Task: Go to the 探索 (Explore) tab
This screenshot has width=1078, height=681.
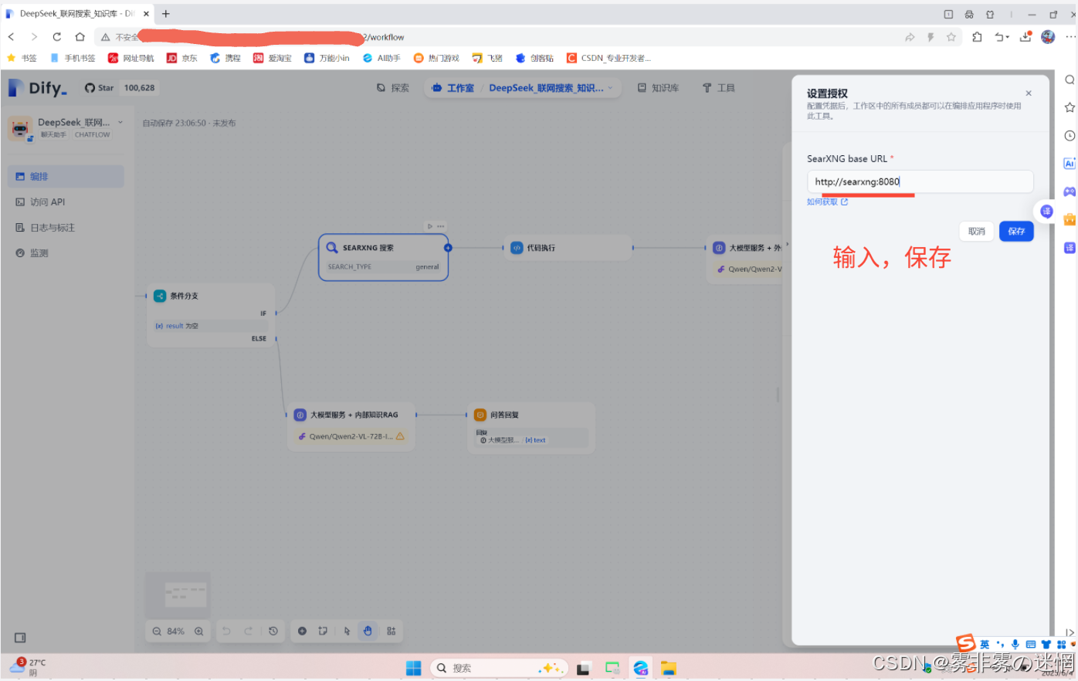Action: [393, 88]
